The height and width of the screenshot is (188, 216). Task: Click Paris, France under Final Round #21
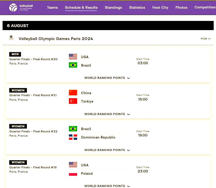click(x=18, y=100)
